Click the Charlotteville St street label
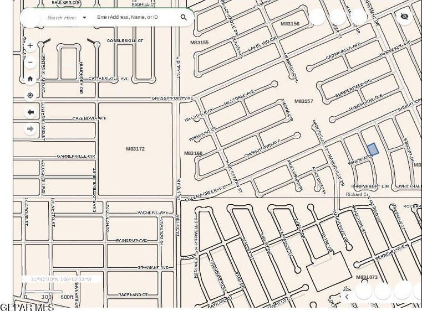 [x=94, y=190]
